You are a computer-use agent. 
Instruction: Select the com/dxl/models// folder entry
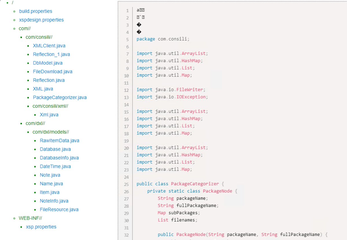(x=51, y=132)
